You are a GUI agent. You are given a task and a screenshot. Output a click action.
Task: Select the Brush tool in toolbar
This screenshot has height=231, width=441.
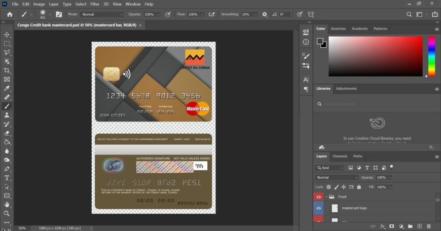click(x=7, y=106)
